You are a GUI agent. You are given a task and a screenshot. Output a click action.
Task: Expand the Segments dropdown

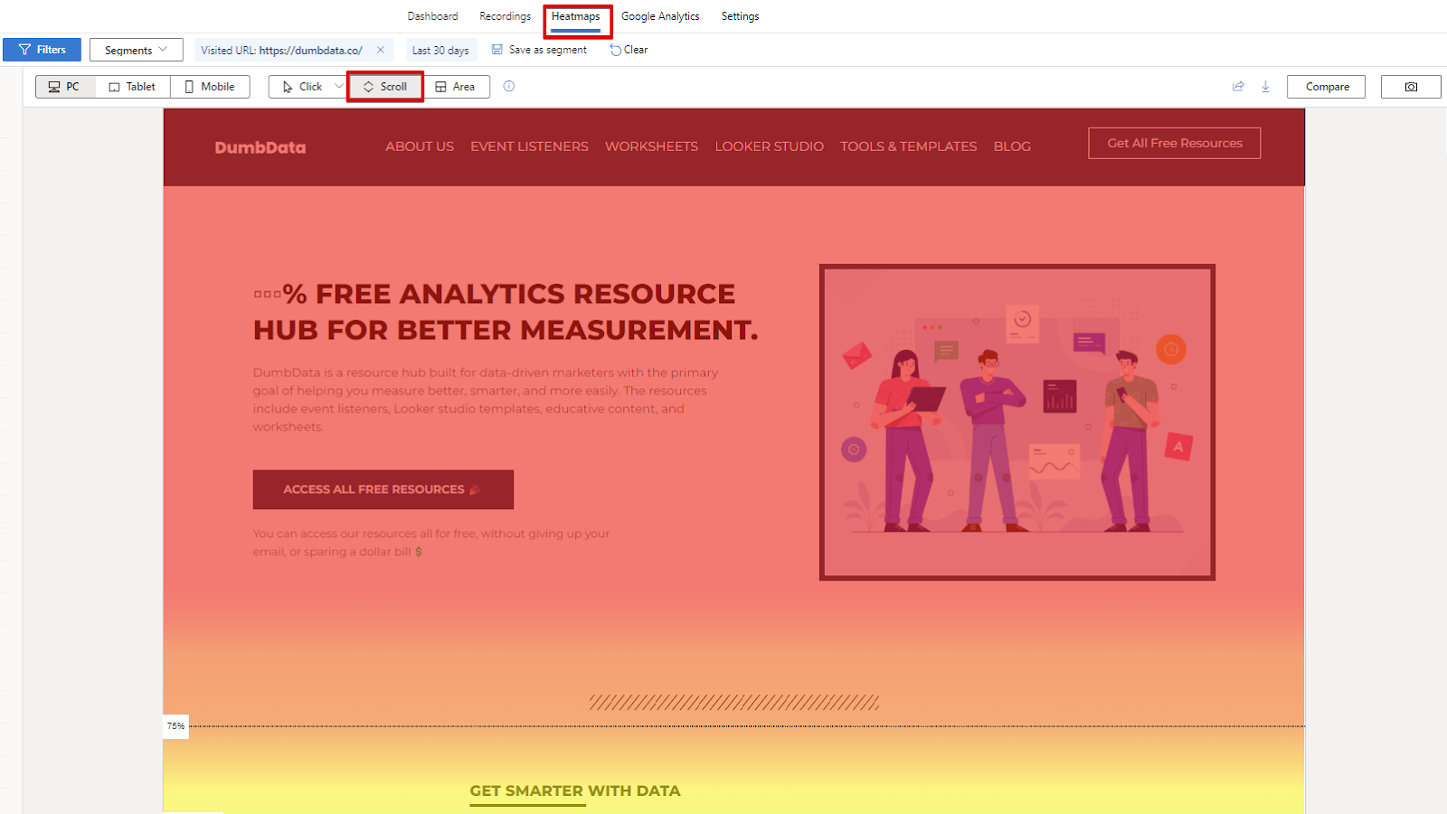click(x=137, y=50)
